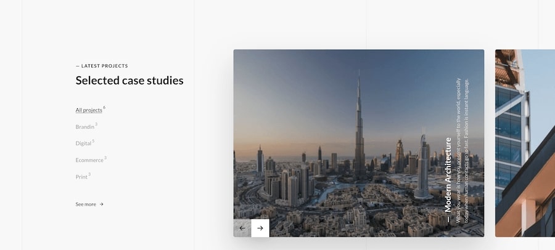
Task: Click the count 5 beside Digital
Action: (x=93, y=141)
